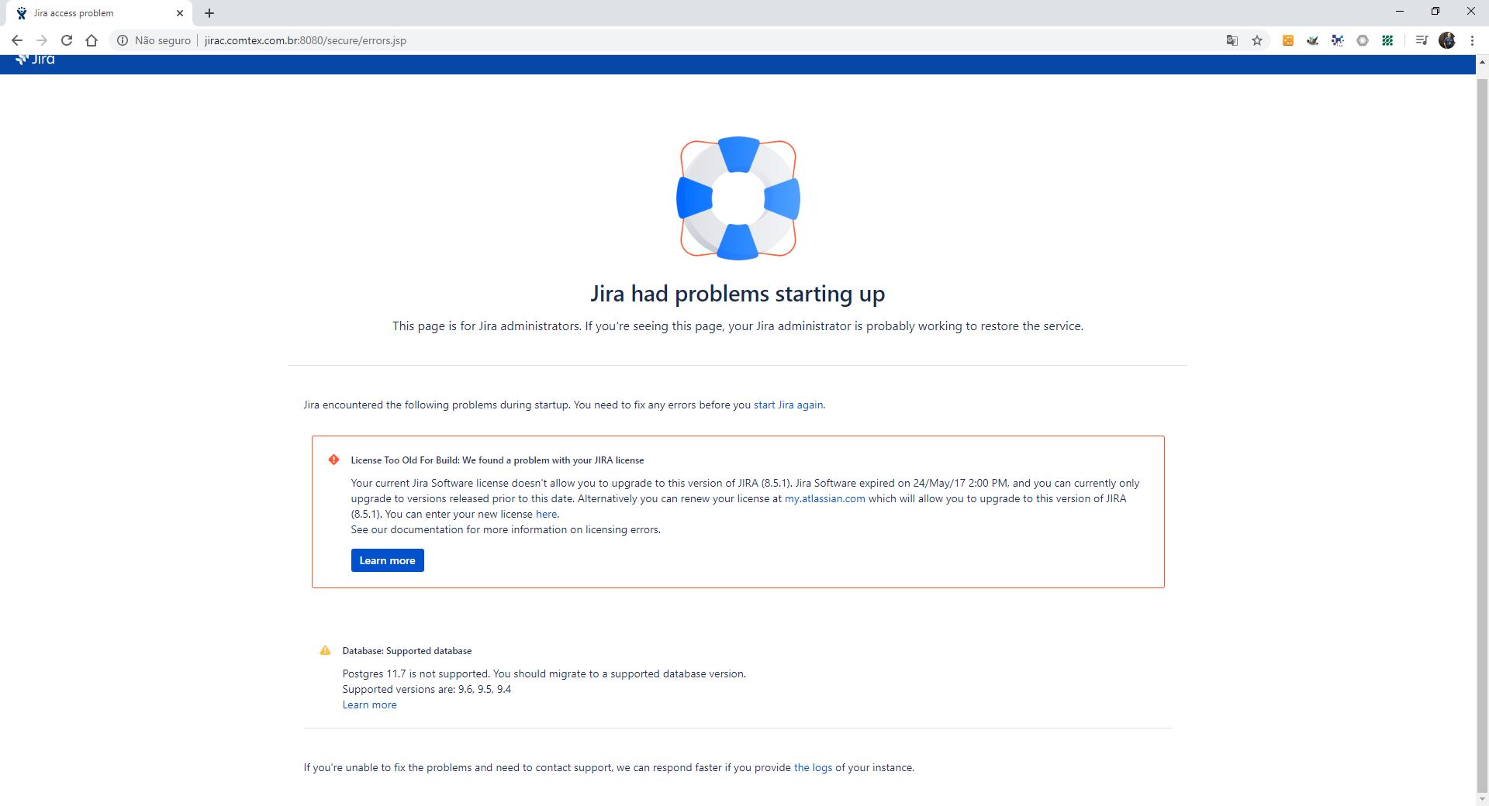Click the translate page icon
This screenshot has width=1489, height=806.
(1232, 40)
